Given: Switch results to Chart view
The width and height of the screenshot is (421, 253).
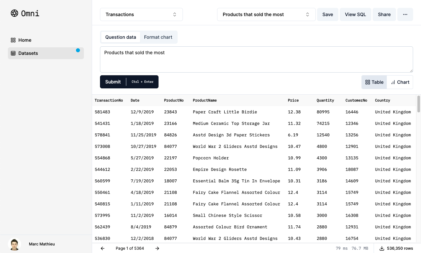Looking at the screenshot, I should coord(400,82).
